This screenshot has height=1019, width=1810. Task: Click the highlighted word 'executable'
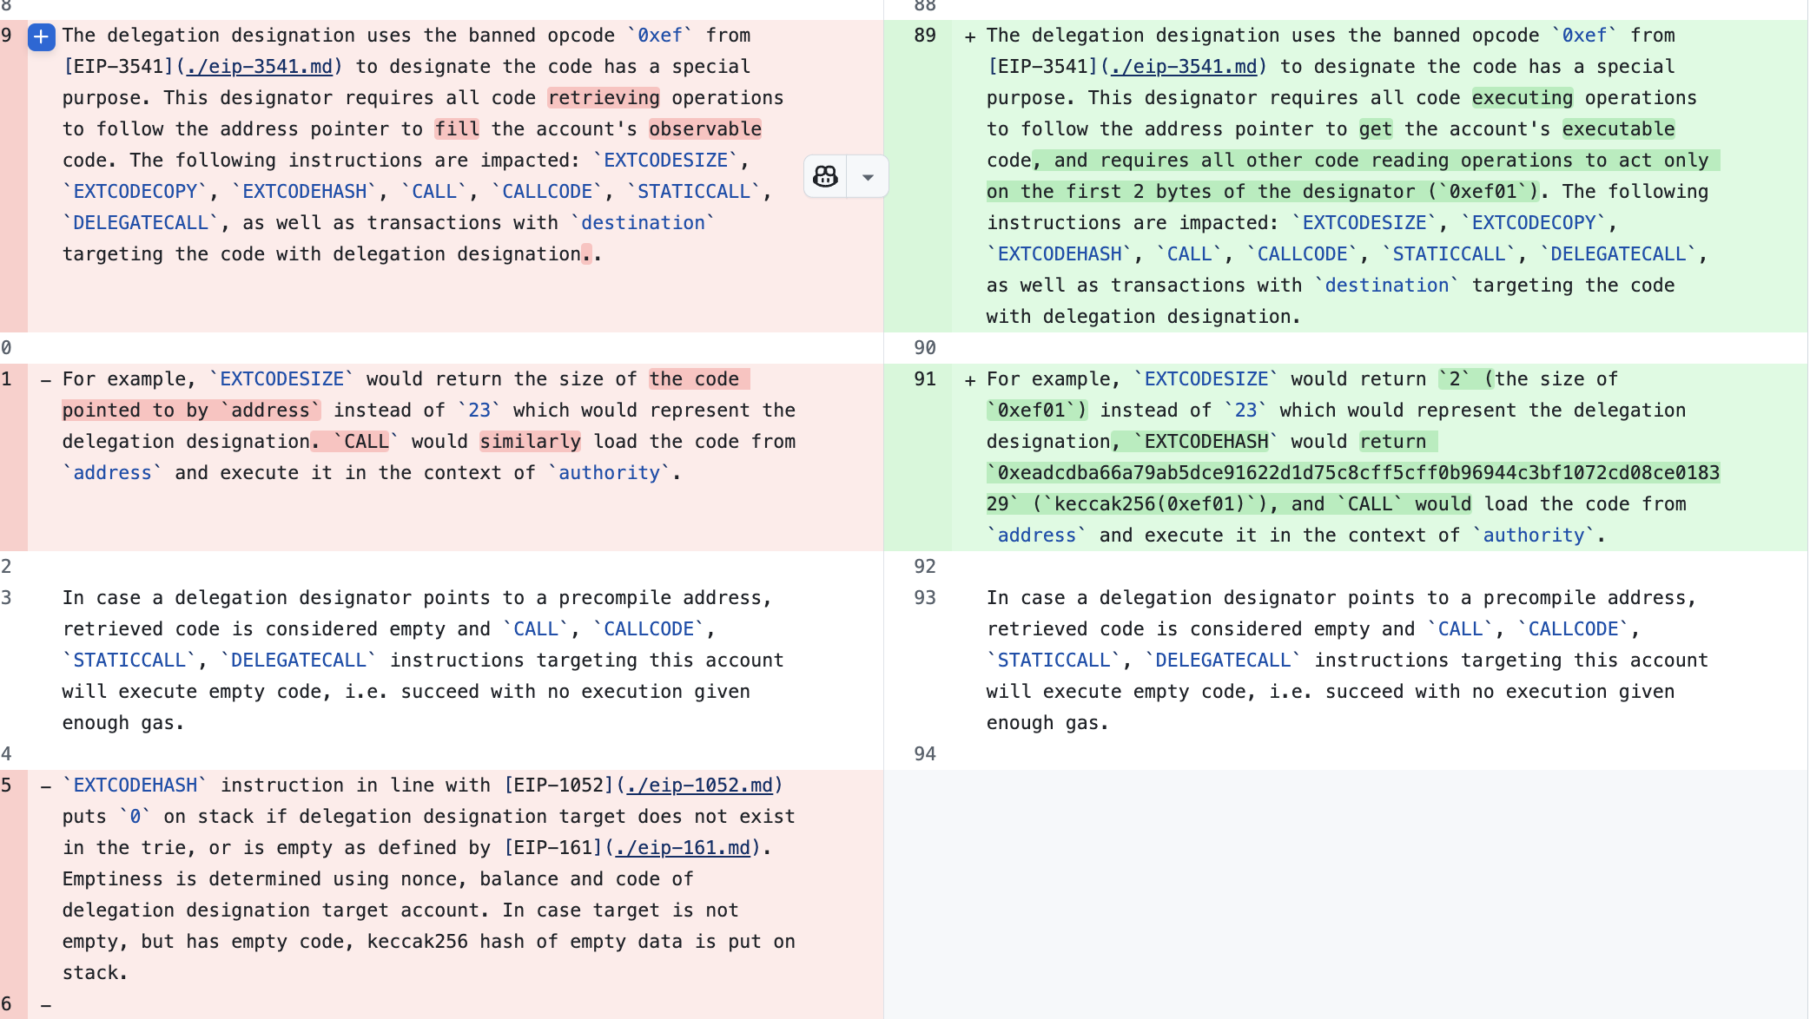(1619, 129)
